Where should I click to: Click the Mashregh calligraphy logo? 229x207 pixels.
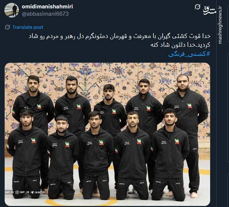click(x=210, y=10)
